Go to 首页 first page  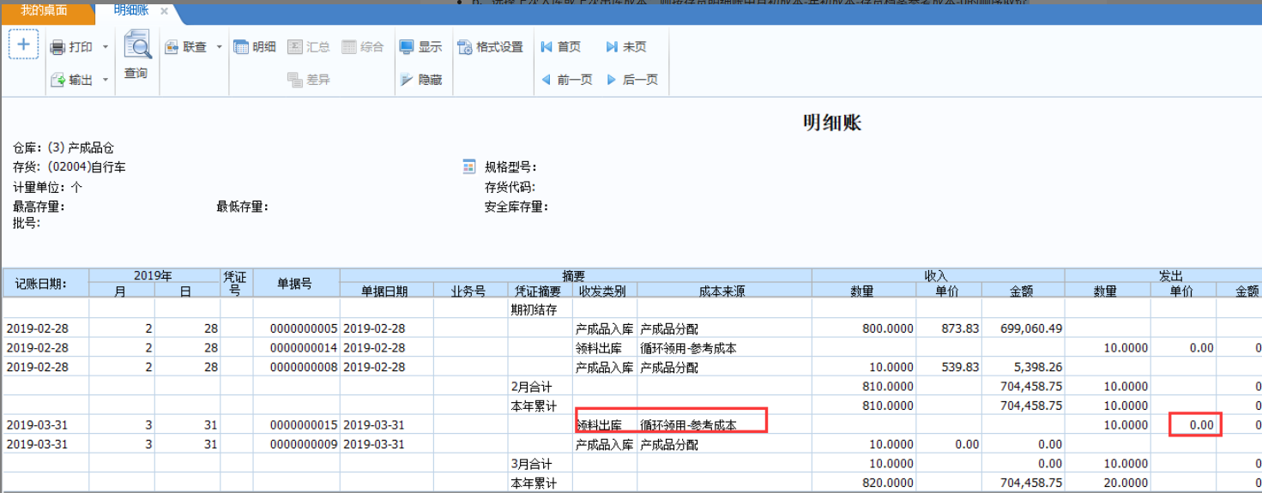561,47
